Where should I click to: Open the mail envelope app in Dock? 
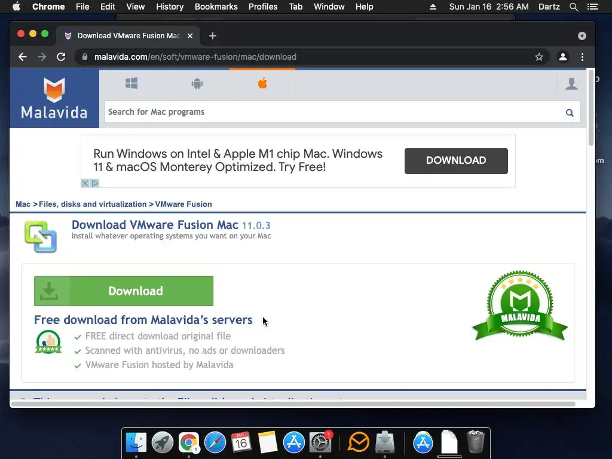(x=359, y=442)
